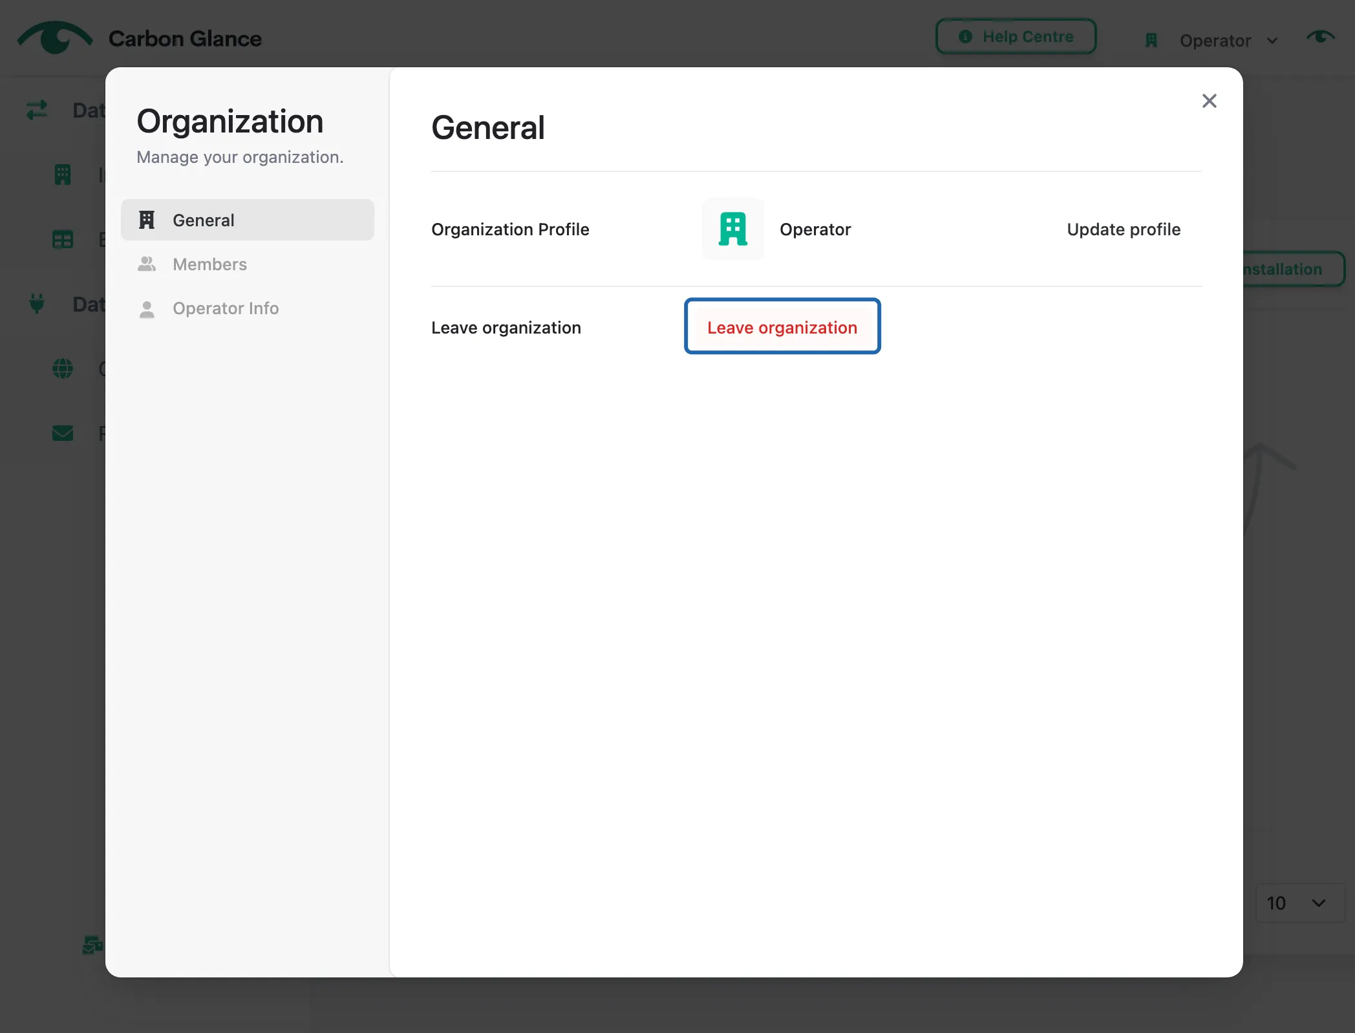Click the organization header building icon beside Operator
Viewport: 1355px width, 1033px height.
tap(1151, 41)
